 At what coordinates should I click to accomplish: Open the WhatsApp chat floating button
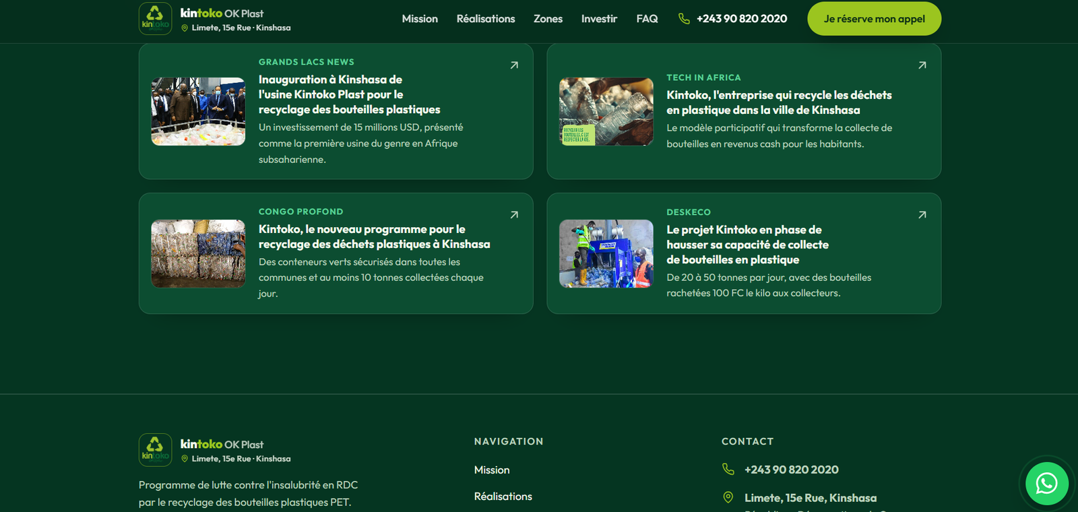click(1046, 483)
